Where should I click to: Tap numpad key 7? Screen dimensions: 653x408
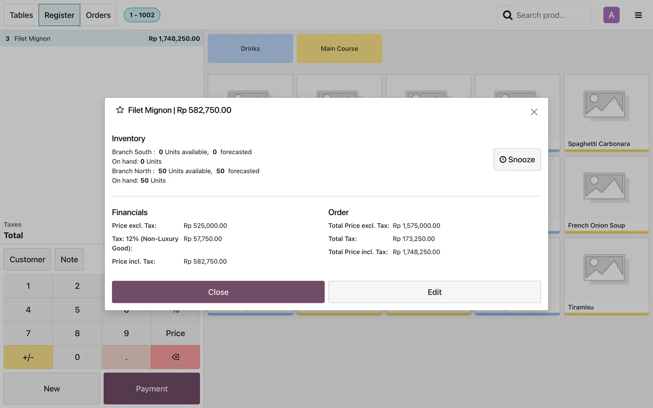click(28, 333)
